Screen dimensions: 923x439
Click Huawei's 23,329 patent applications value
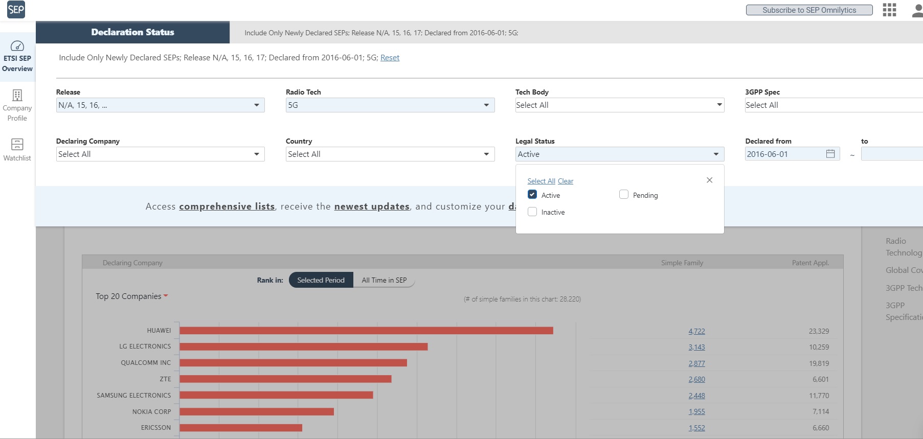(x=819, y=331)
